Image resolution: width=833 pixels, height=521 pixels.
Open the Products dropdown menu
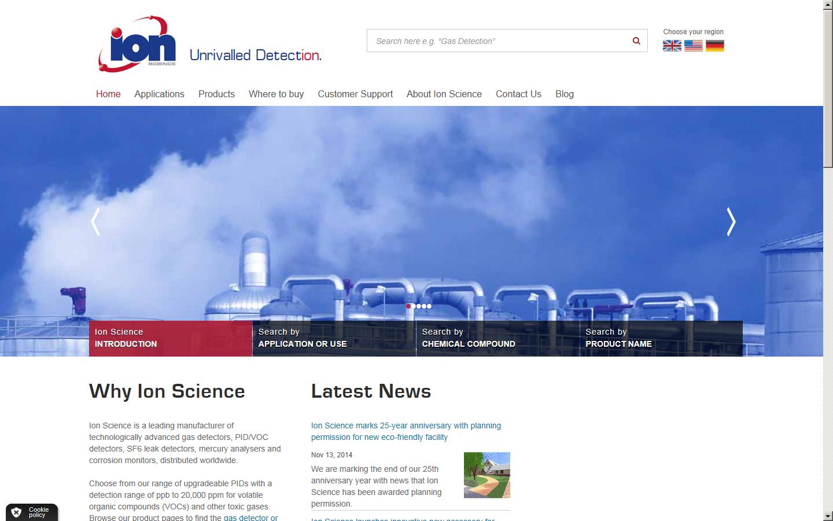point(216,94)
